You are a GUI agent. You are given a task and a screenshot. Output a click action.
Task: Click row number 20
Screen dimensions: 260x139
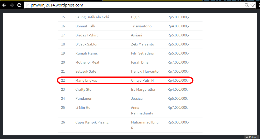coord(63,62)
